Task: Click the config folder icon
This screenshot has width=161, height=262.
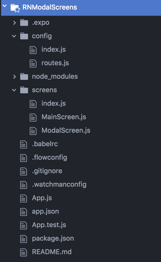Action: pyautogui.click(x=24, y=36)
